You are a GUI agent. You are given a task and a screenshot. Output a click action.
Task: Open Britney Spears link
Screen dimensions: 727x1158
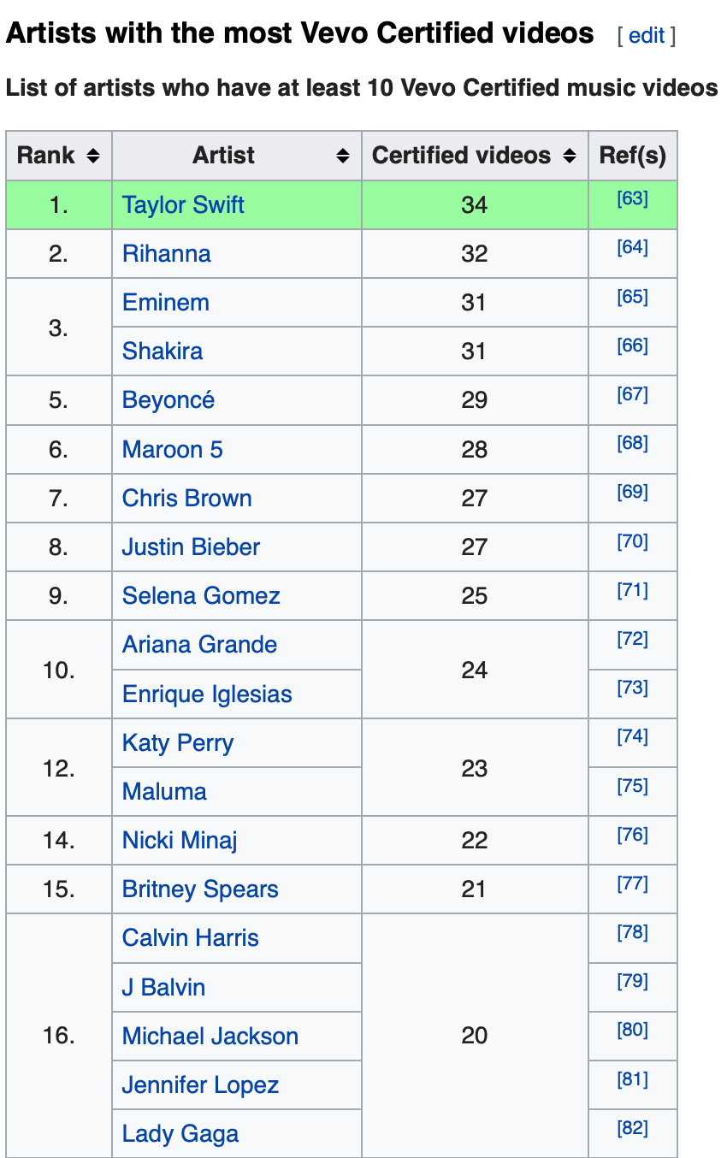(x=200, y=889)
